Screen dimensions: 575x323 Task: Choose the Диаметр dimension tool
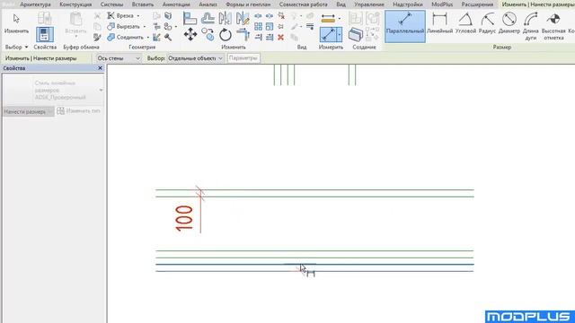coord(509,23)
